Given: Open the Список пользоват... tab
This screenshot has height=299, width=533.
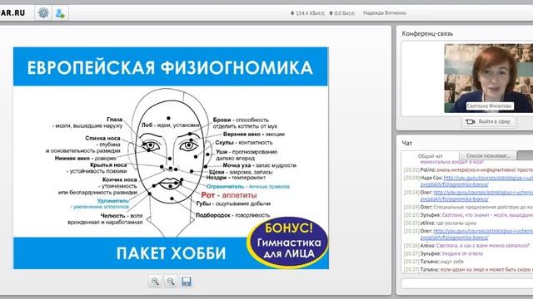Looking at the screenshot, I should [x=488, y=155].
